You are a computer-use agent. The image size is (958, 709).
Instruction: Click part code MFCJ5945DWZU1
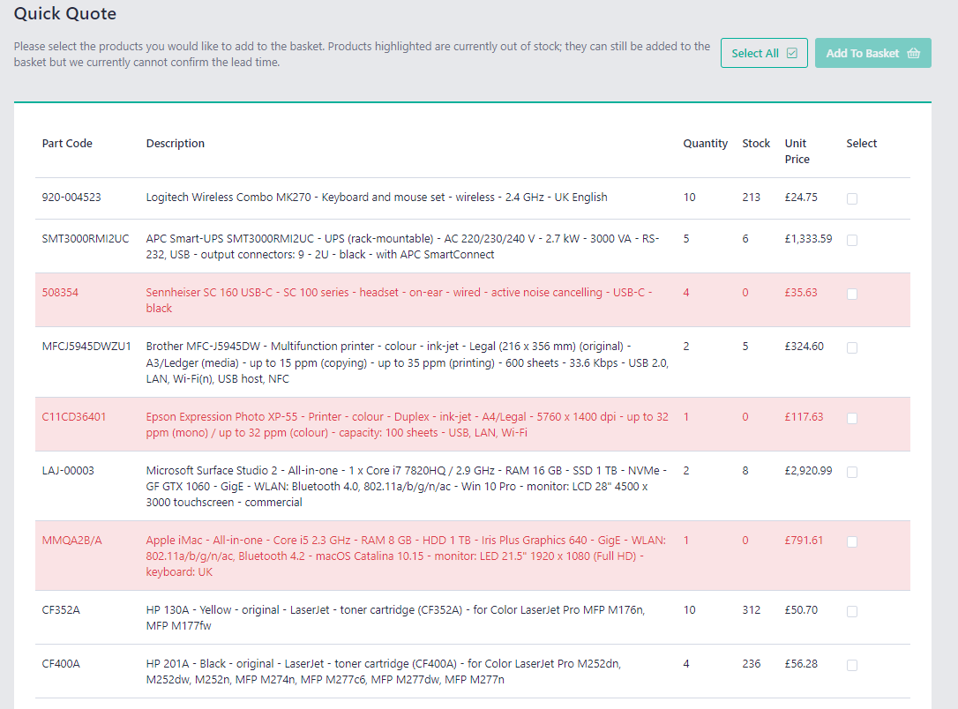point(86,347)
